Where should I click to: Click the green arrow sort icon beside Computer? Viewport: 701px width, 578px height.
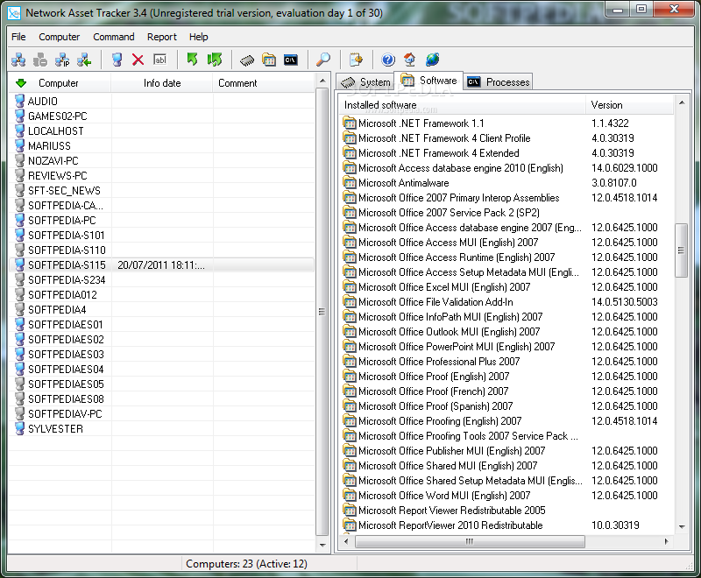click(21, 83)
